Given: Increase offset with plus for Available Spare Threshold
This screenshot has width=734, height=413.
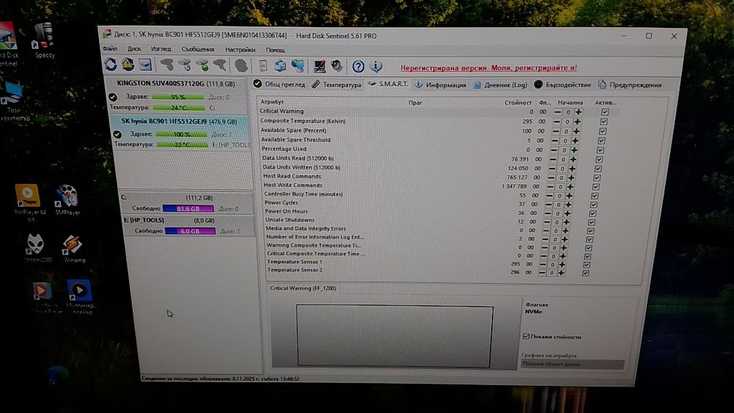Looking at the screenshot, I should [x=575, y=141].
